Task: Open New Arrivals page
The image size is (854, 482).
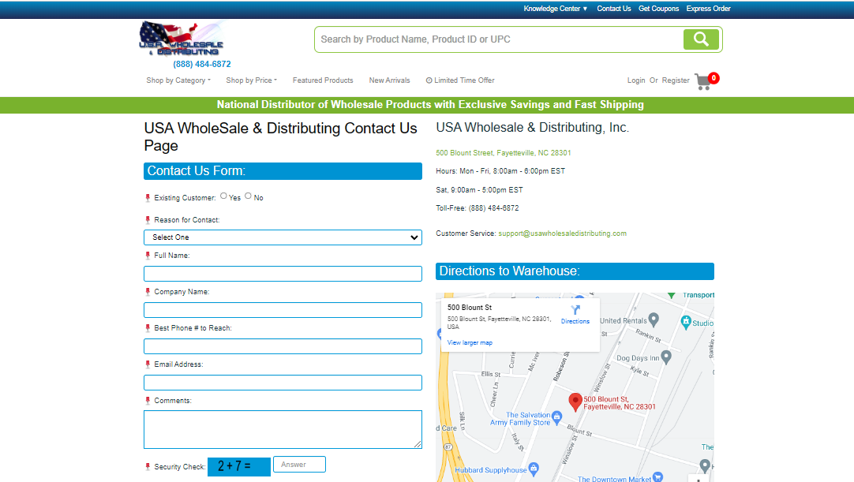Action: click(389, 80)
